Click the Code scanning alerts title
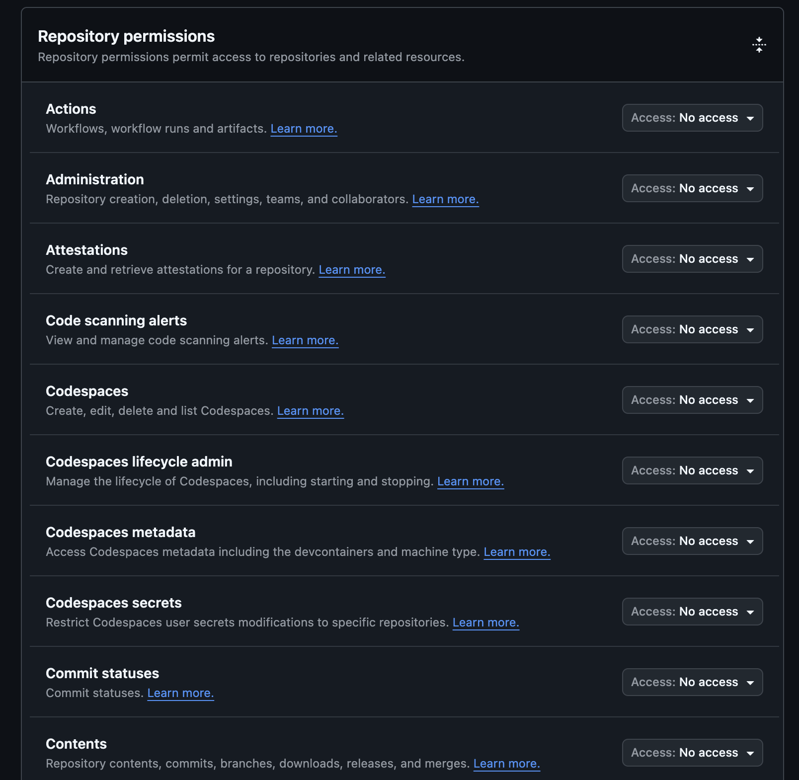The image size is (799, 780). (116, 320)
